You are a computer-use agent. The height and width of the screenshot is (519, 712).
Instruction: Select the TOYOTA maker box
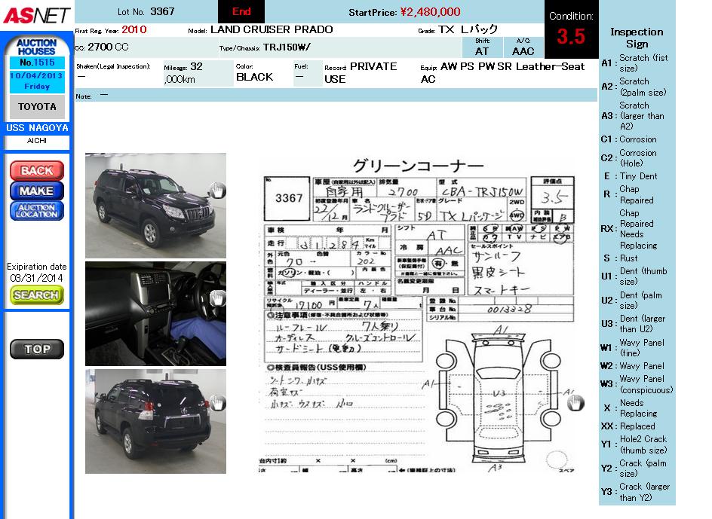(36, 107)
